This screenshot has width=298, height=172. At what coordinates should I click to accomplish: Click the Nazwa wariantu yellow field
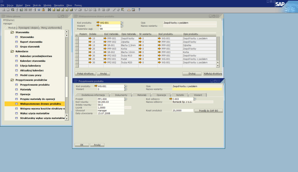coord(197,89)
